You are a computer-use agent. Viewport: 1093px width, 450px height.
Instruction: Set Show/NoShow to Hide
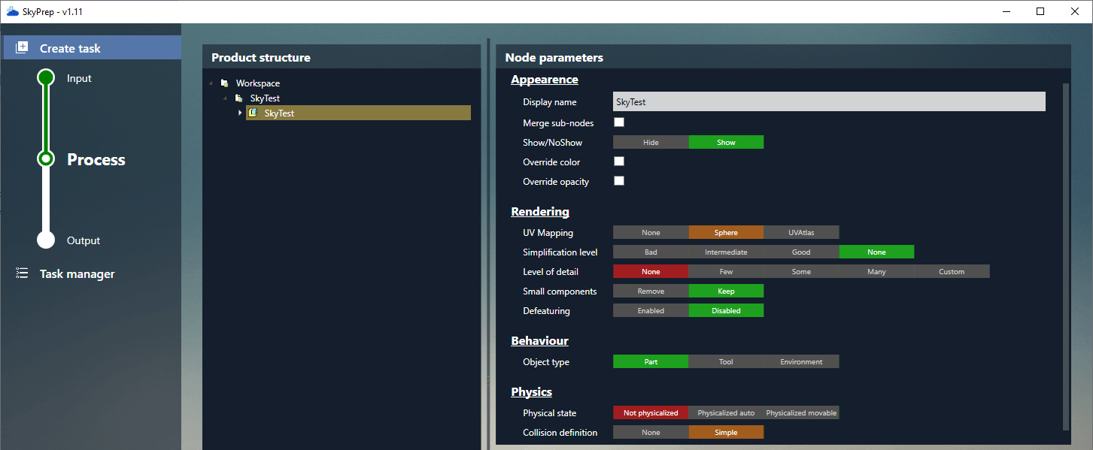point(651,142)
